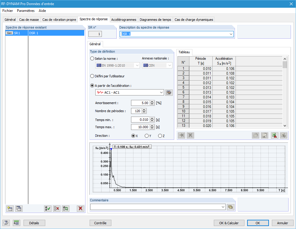Open the Paramètres menu
The height and width of the screenshot is (229, 296).
(x=26, y=11)
